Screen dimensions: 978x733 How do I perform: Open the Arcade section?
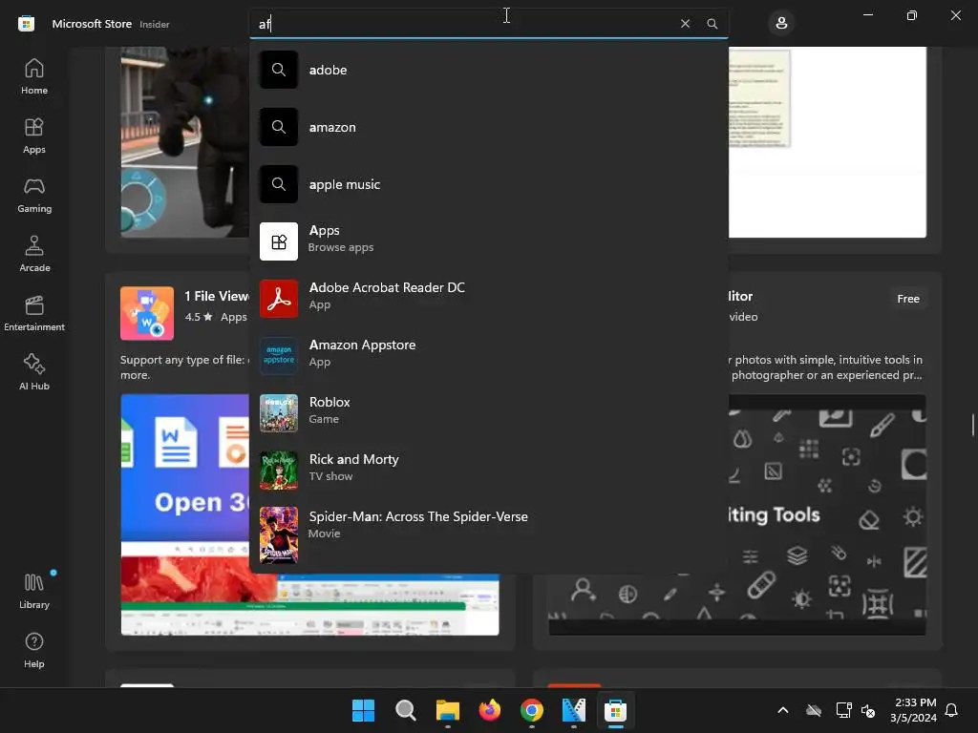[34, 254]
